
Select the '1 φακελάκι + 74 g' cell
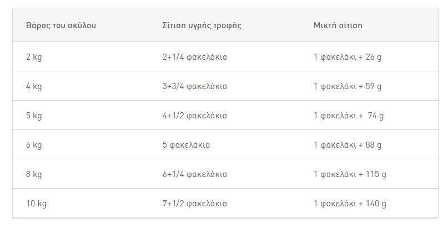(349, 116)
